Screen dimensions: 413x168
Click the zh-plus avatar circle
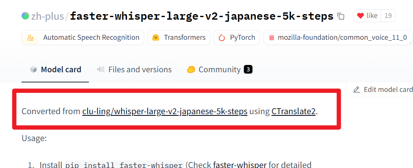click(x=25, y=16)
